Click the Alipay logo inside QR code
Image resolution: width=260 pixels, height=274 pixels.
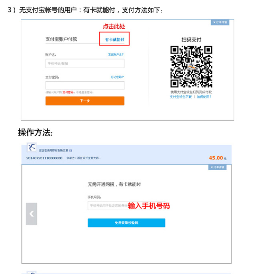click(x=191, y=67)
